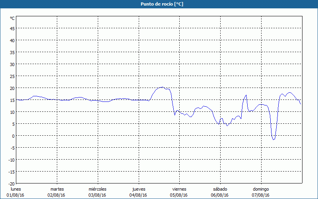Choose the "sábado" day label
Viewport: 318px width, 199px height.
coord(220,189)
